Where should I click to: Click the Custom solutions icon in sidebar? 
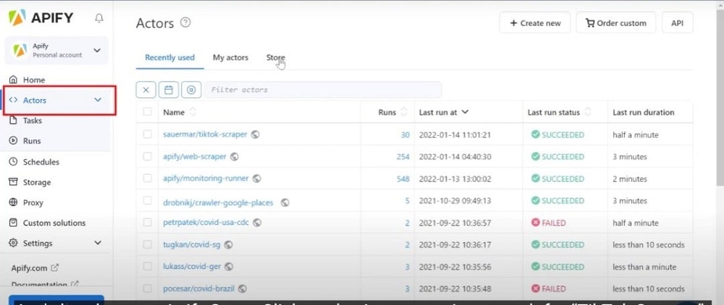click(13, 223)
